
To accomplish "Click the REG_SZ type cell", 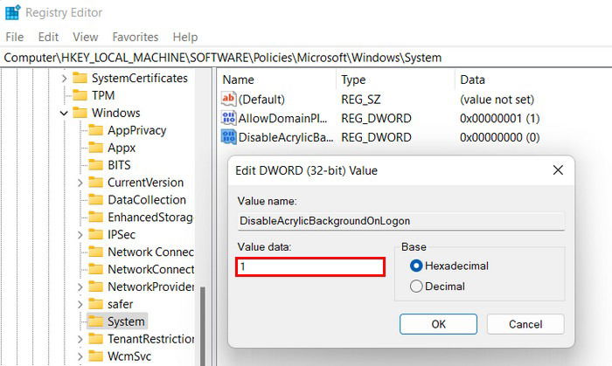I will pyautogui.click(x=360, y=100).
